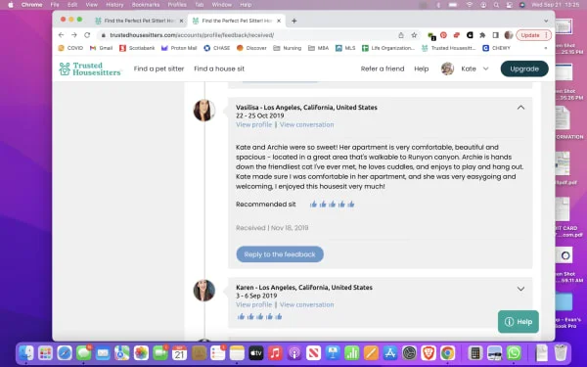This screenshot has width=587, height=367.
Task: Click the Reply to the feedback button
Action: pyautogui.click(x=280, y=254)
